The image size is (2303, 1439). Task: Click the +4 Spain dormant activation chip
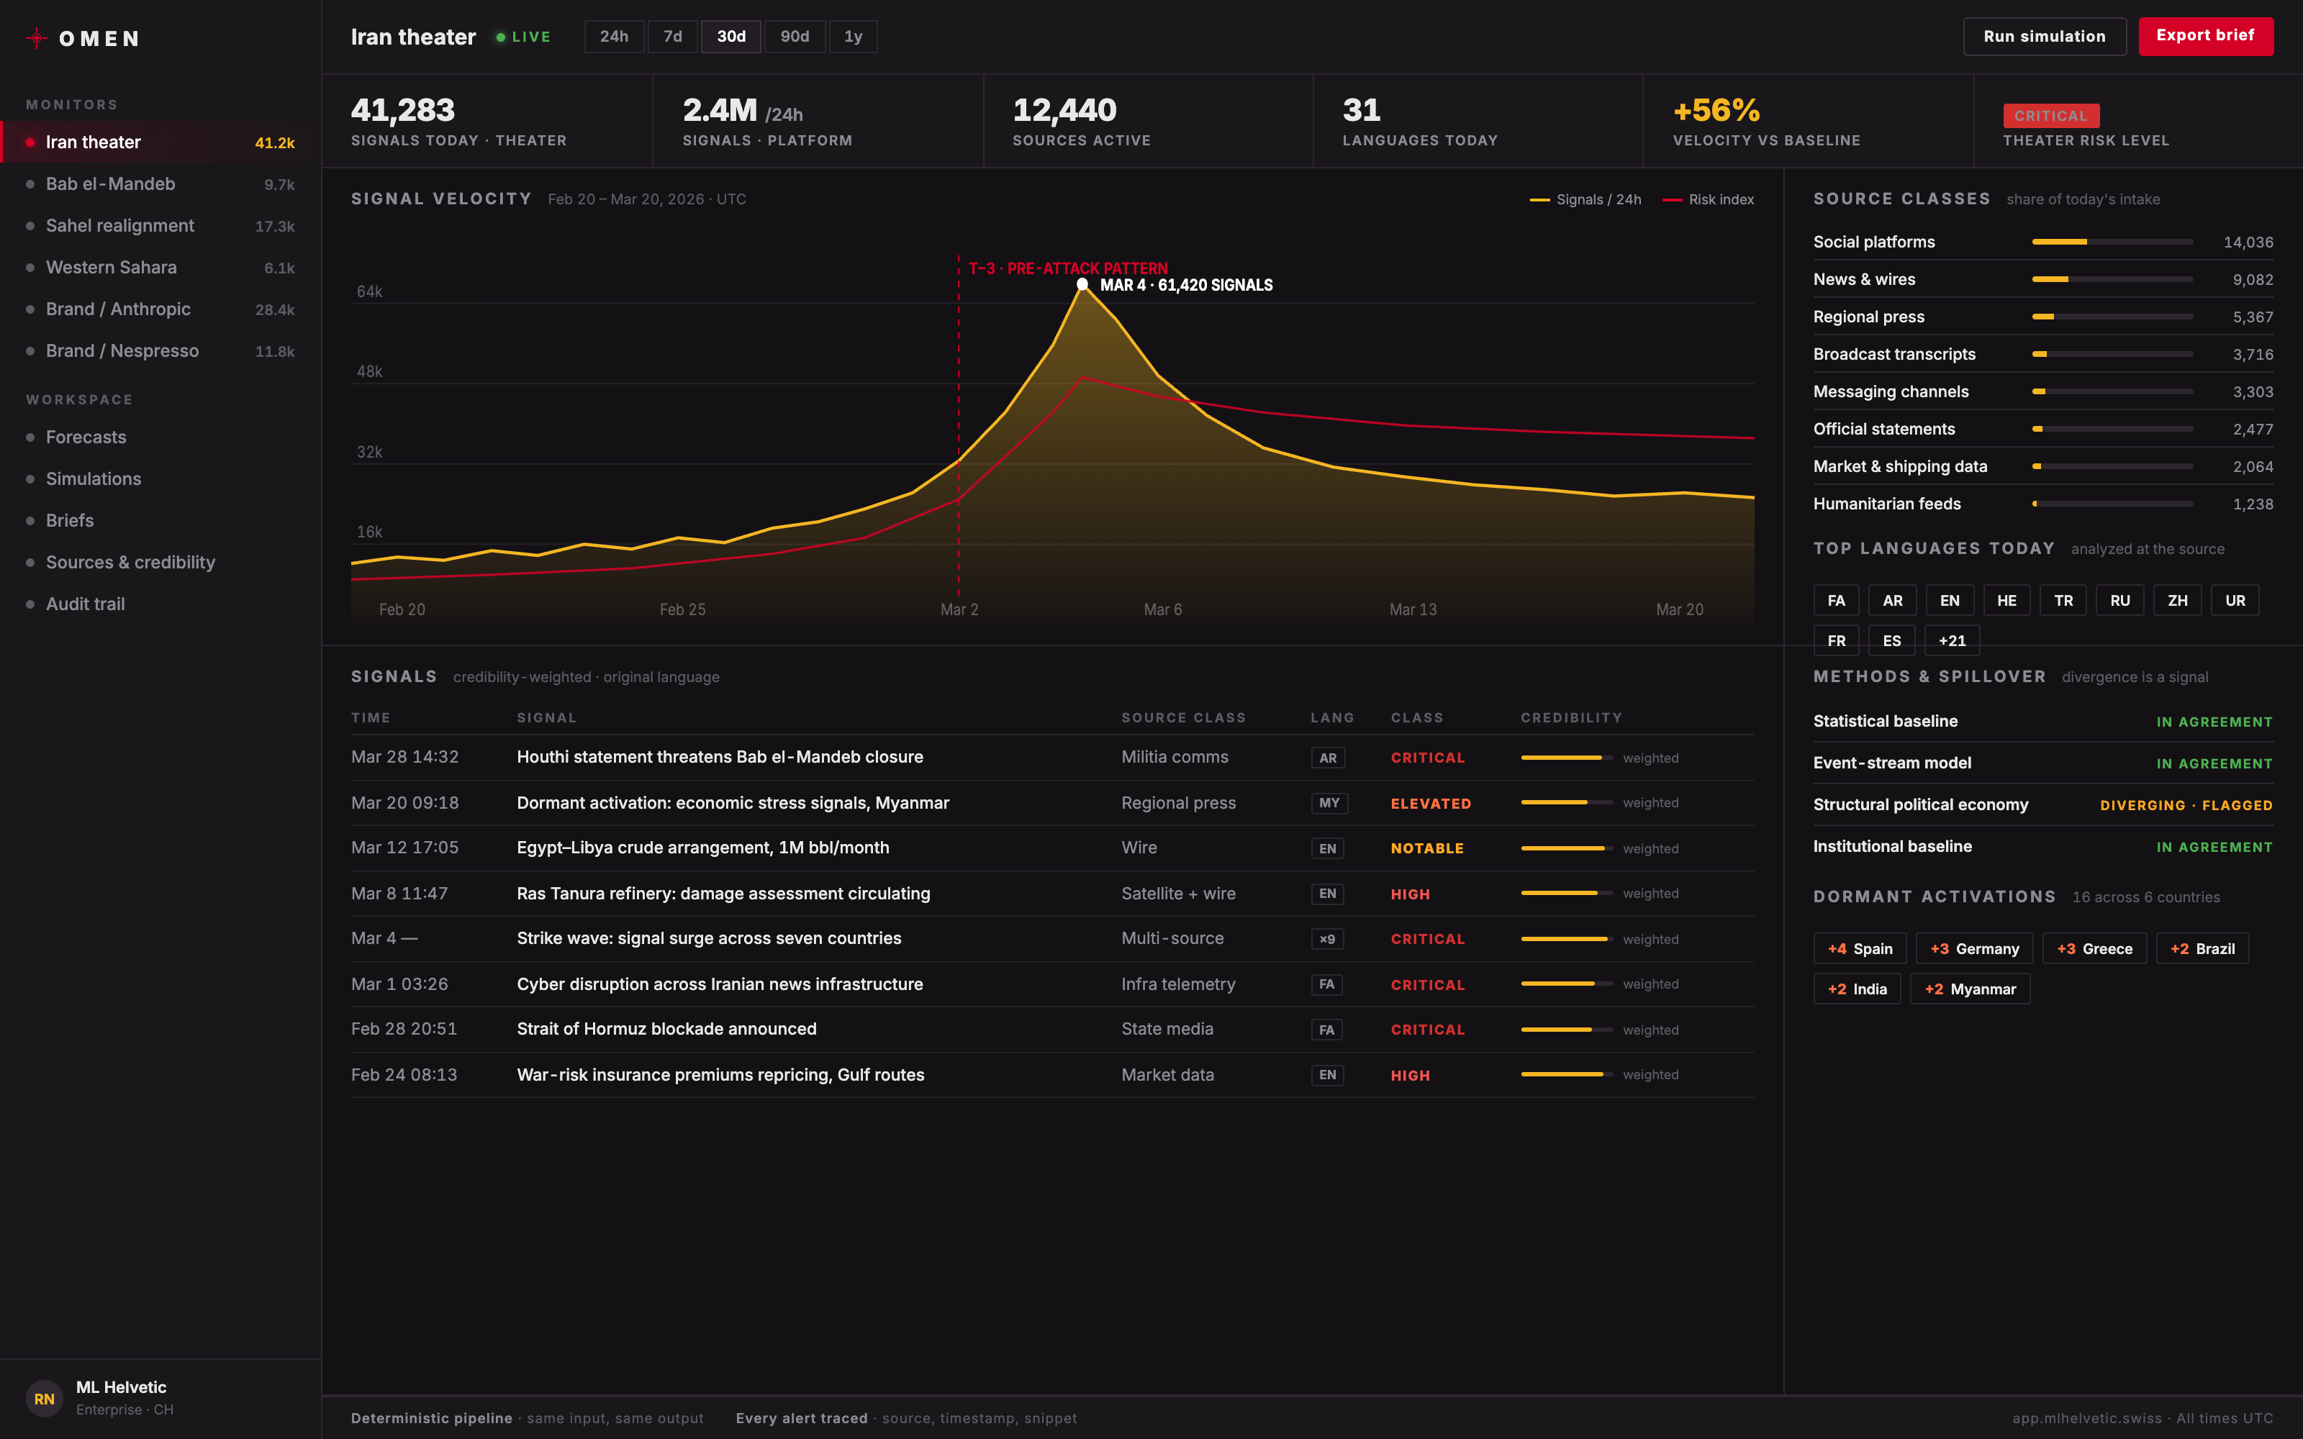pyautogui.click(x=1860, y=949)
